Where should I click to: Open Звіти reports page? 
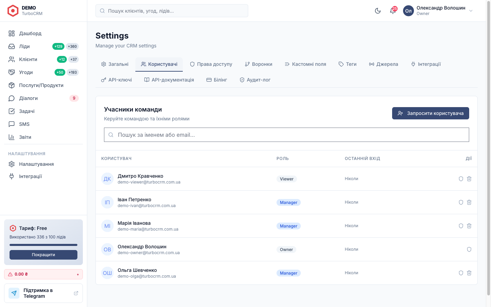point(43,137)
